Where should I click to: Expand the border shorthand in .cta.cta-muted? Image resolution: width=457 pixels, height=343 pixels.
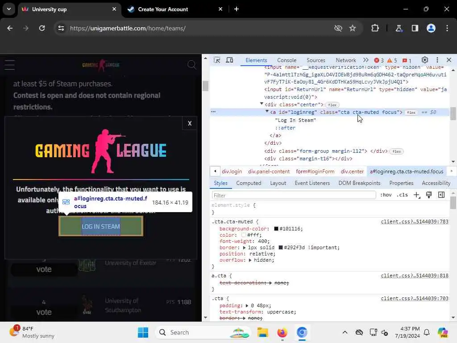coord(244,247)
